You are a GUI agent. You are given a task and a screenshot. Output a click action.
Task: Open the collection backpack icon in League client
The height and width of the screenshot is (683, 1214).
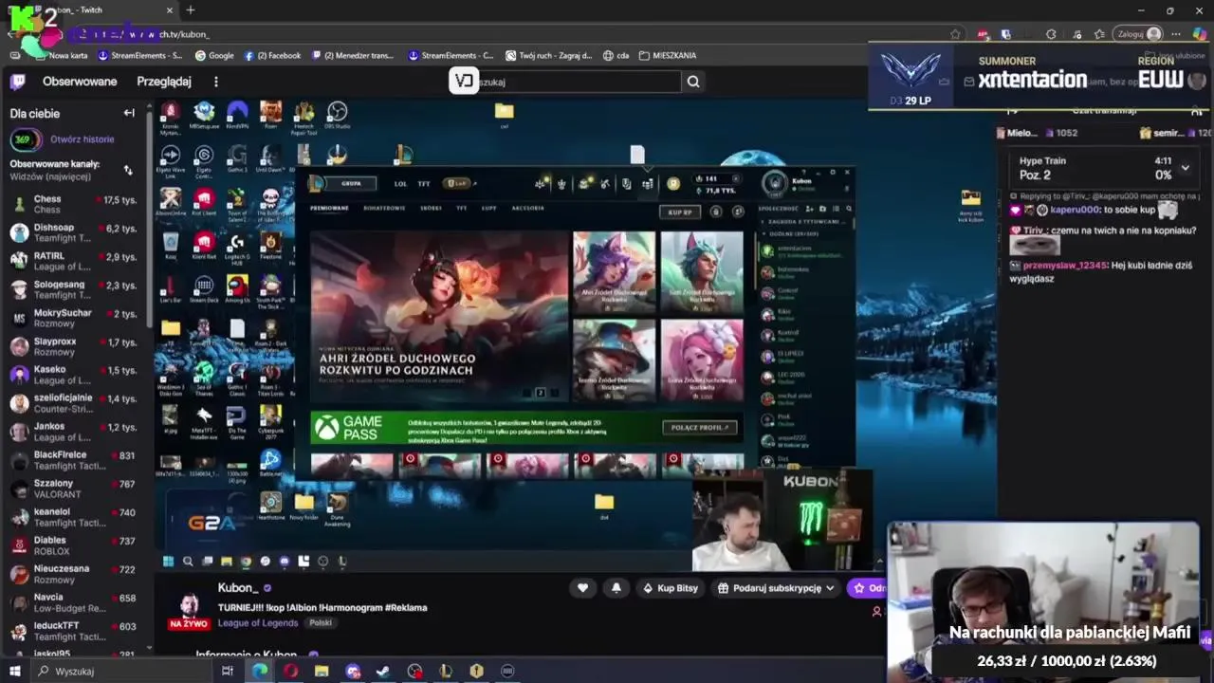pos(626,184)
